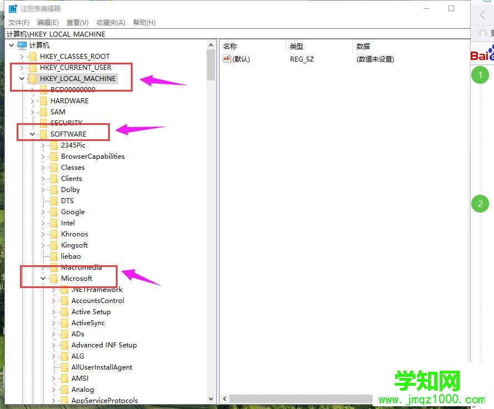Expand the Google subkey

tap(42, 211)
